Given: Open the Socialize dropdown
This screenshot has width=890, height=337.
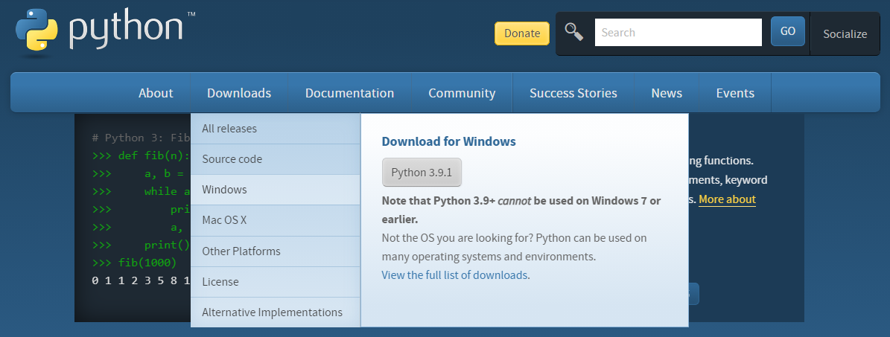Looking at the screenshot, I should 845,33.
